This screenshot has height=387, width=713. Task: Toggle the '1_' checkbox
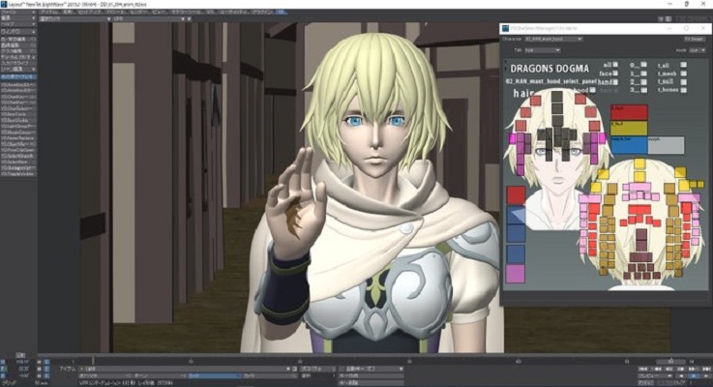(643, 74)
